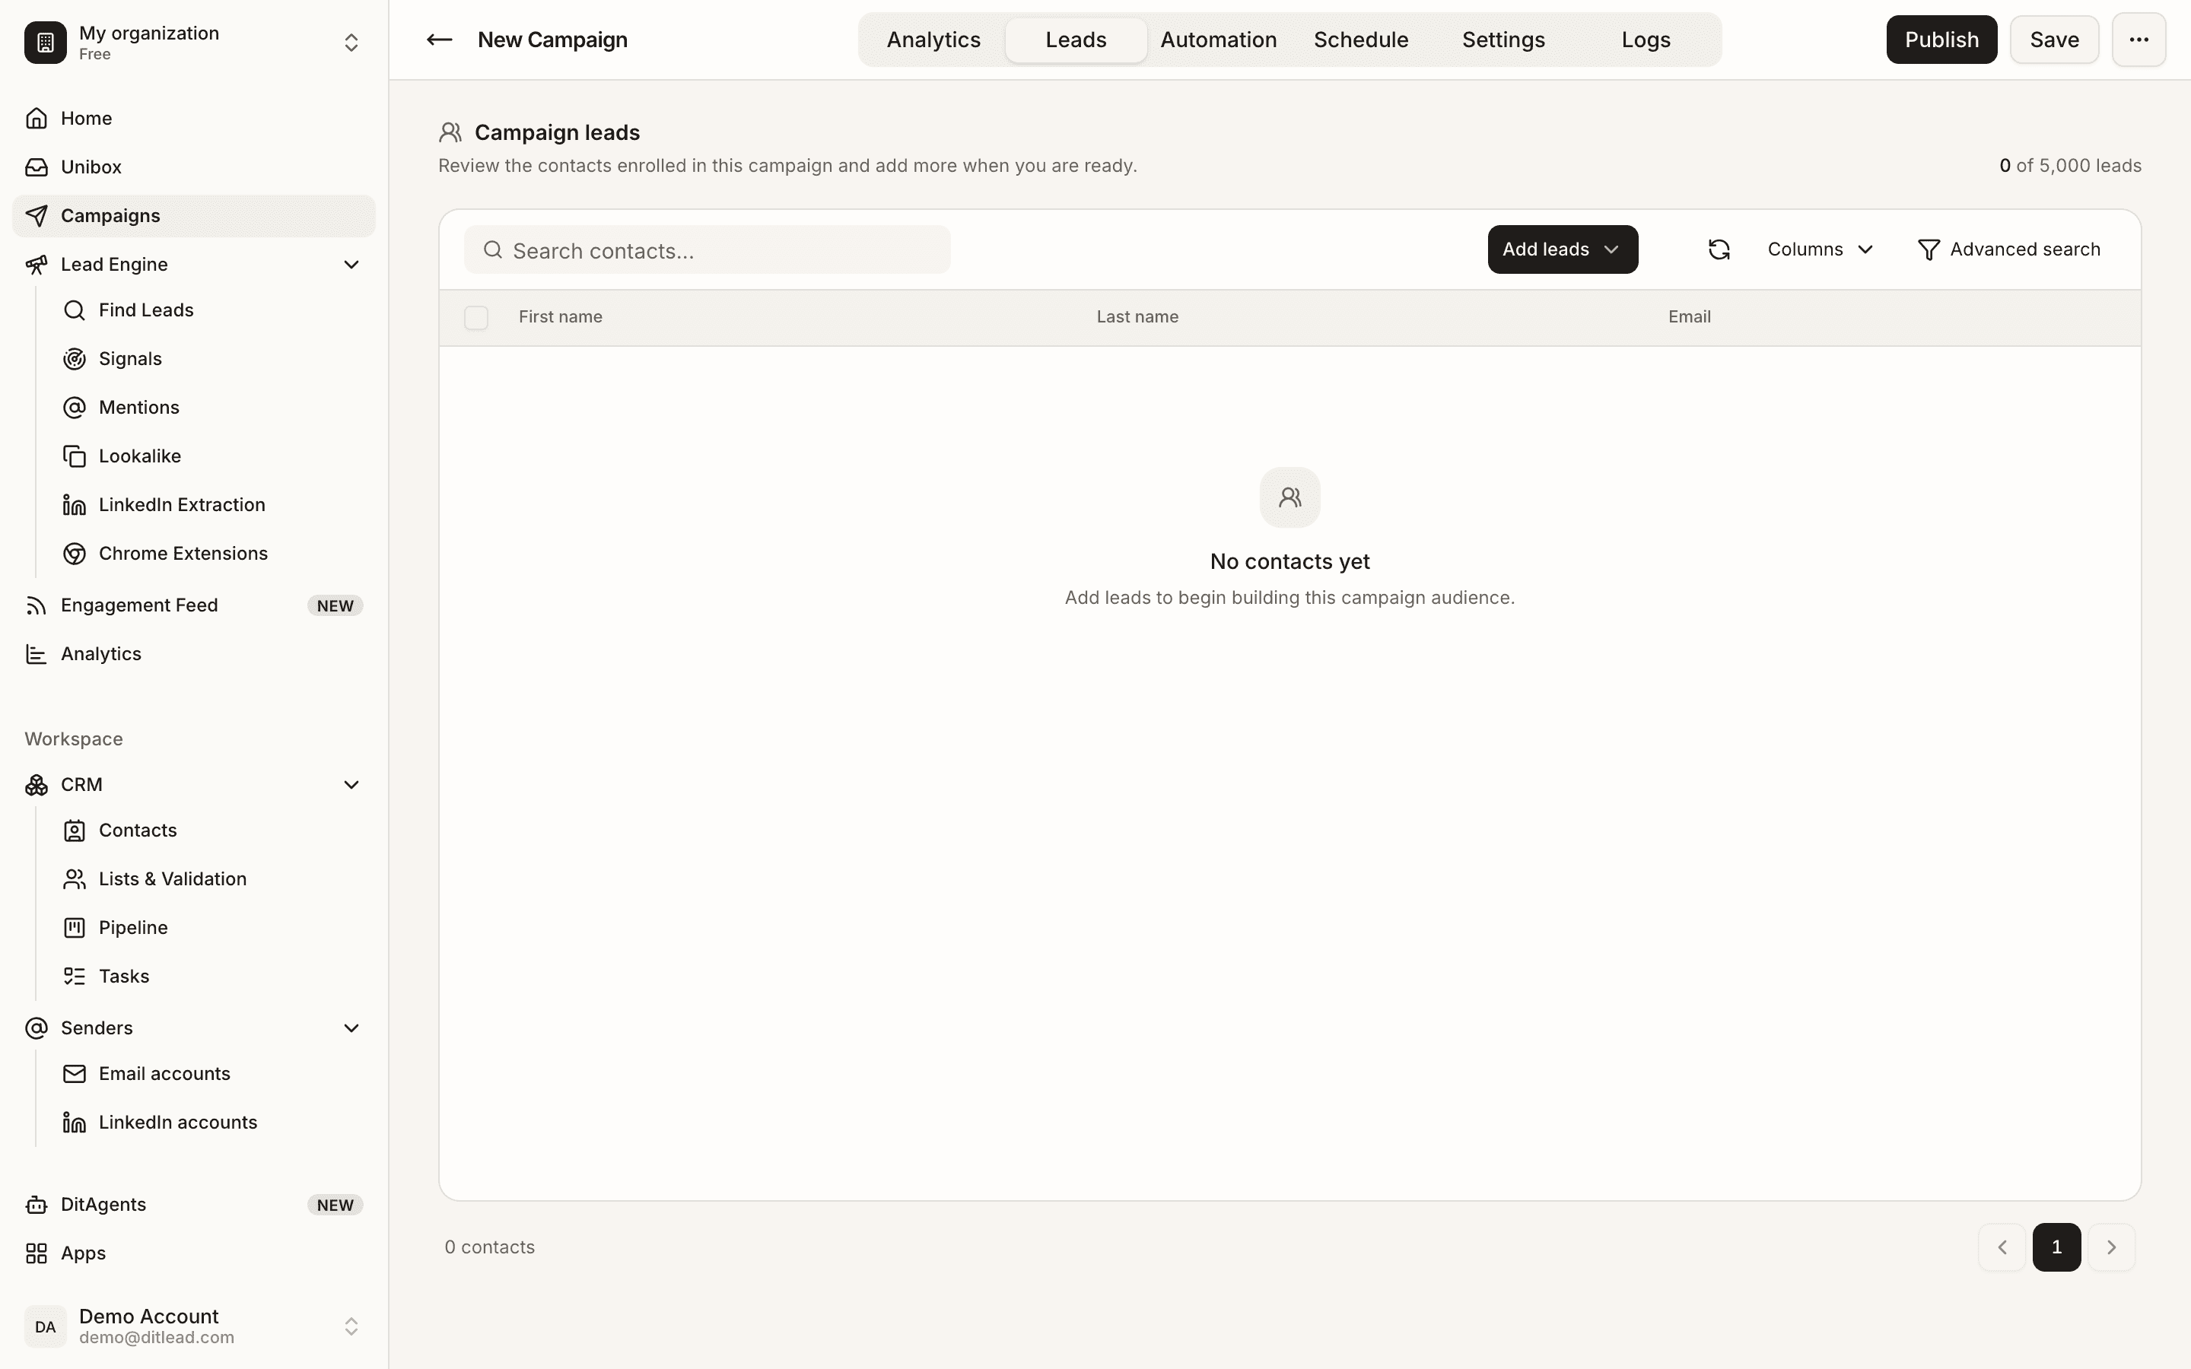This screenshot has height=1369, width=2191.
Task: Switch to the Logs tab
Action: (1646, 40)
